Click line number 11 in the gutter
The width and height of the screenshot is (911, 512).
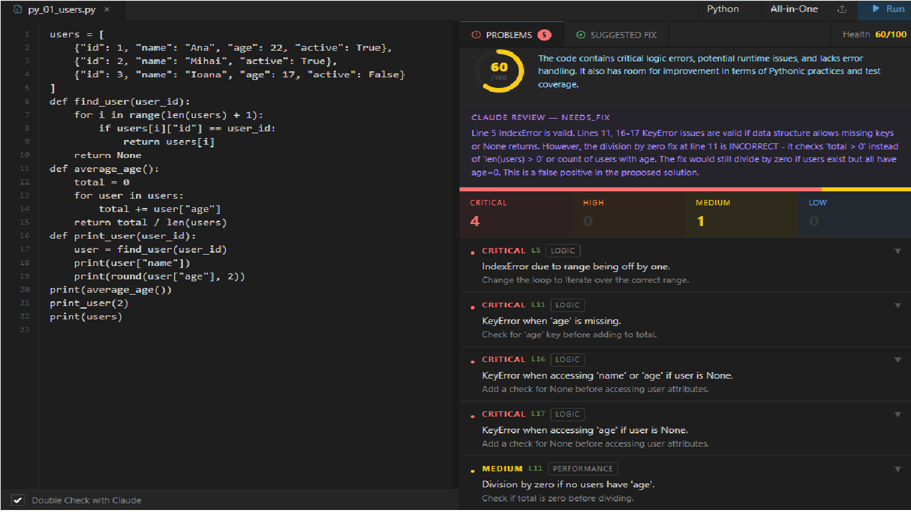coord(25,169)
